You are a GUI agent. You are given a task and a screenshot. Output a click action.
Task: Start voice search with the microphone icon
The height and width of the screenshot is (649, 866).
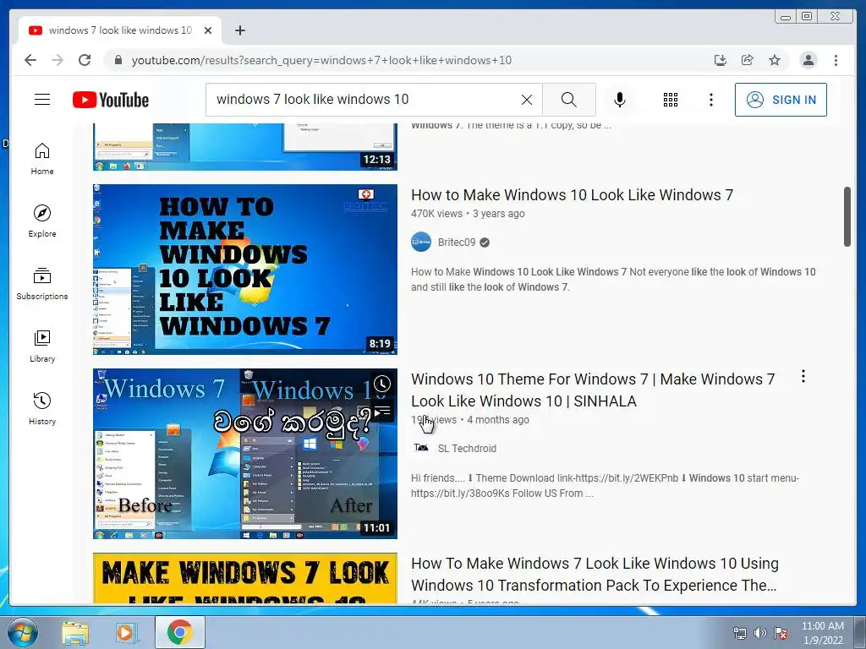pos(620,100)
